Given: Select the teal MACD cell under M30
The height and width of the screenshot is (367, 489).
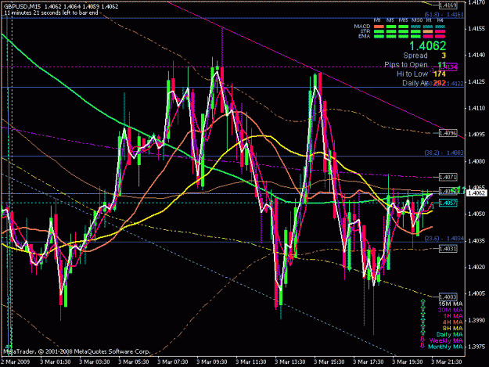Looking at the screenshot, I should (415, 27).
